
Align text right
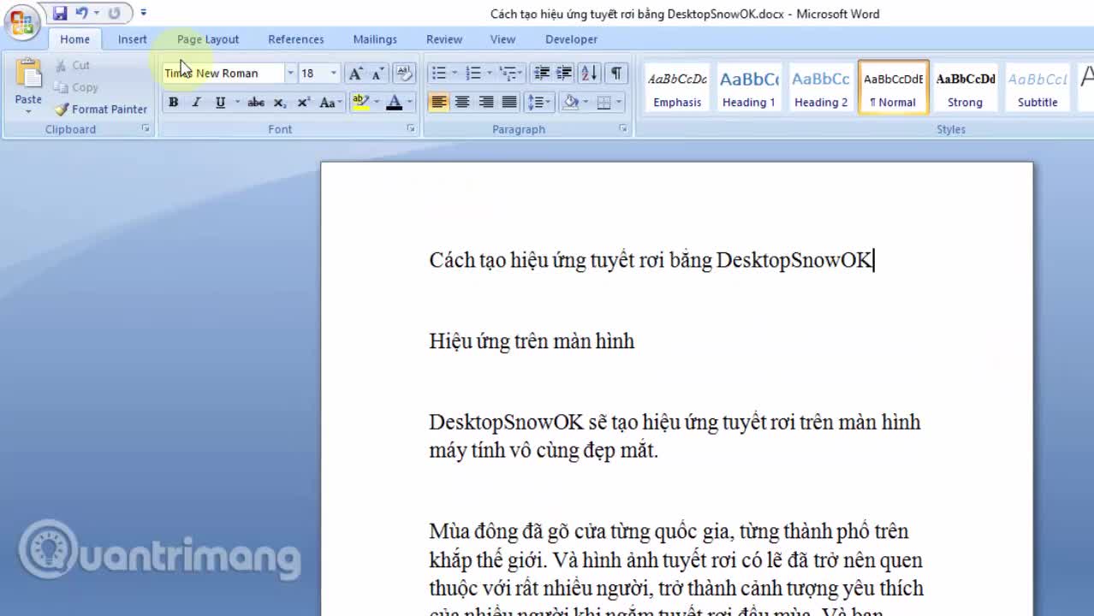pyautogui.click(x=486, y=103)
